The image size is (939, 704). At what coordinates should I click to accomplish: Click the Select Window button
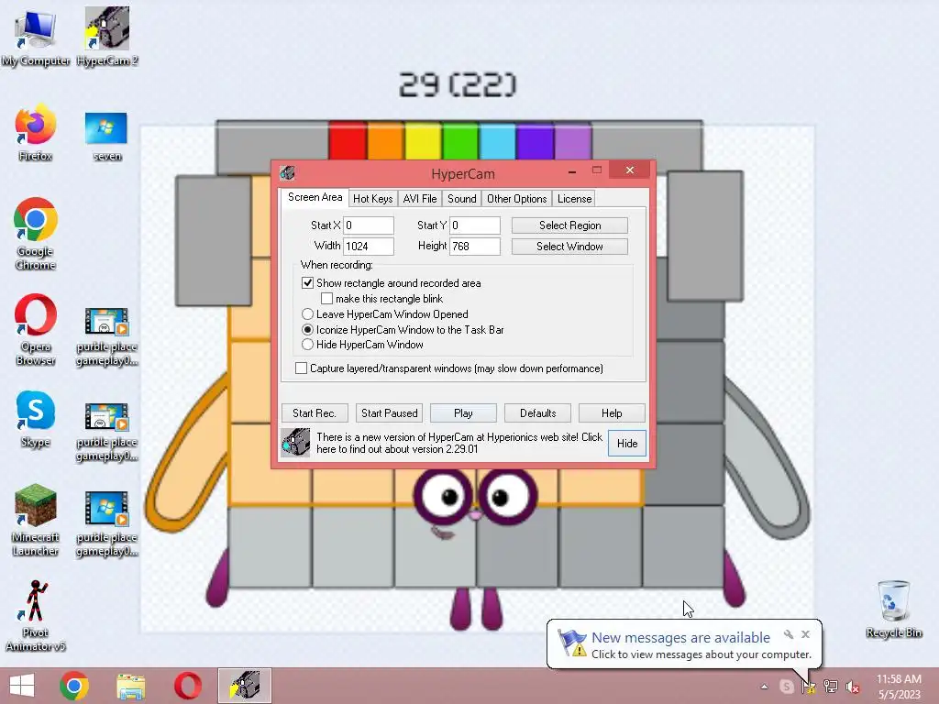pyautogui.click(x=569, y=246)
